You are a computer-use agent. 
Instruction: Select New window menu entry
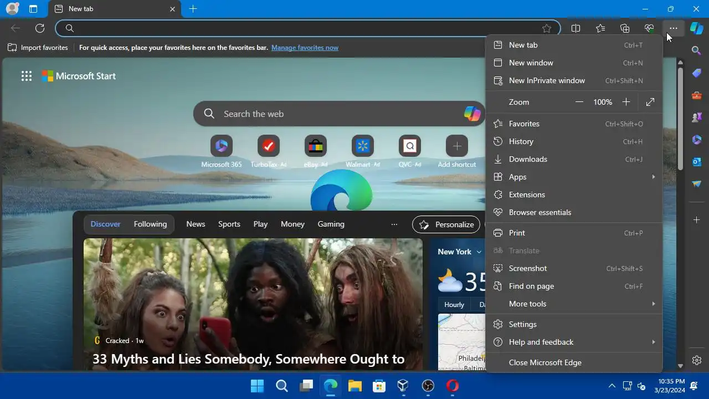(574, 63)
